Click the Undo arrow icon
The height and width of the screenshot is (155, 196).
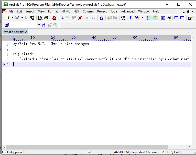point(88,18)
